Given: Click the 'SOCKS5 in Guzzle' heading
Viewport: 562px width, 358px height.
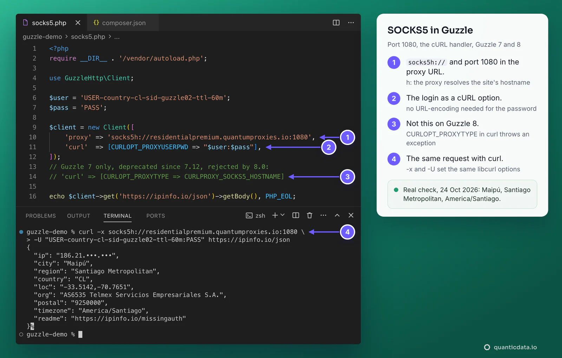Looking at the screenshot, I should point(430,30).
